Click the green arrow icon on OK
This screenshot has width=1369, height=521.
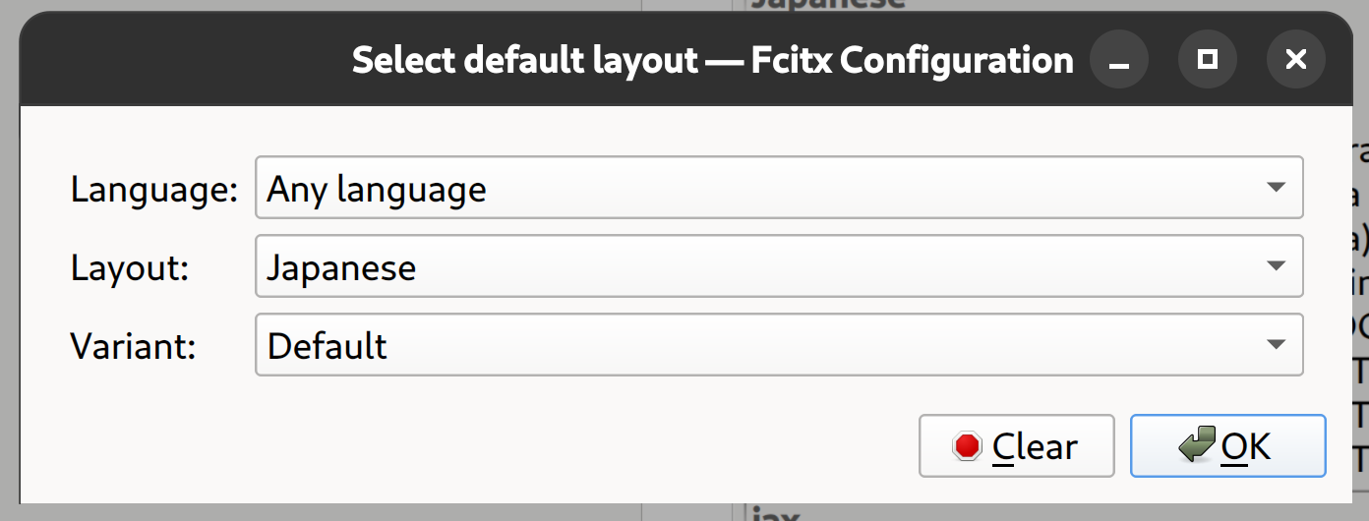[1199, 445]
